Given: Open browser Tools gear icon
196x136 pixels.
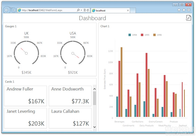Looking at the screenshot, I should tap(189, 10).
